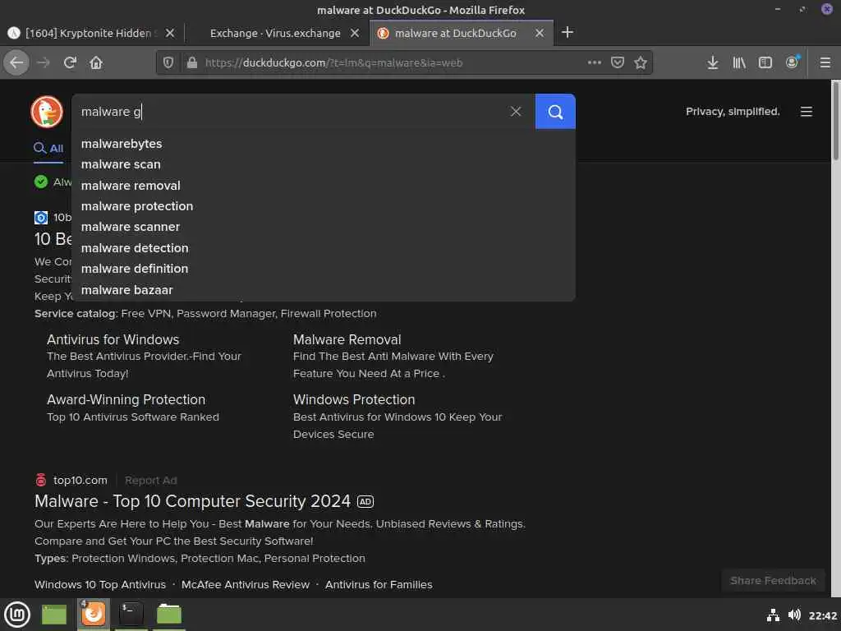Go back with the browser back arrow

[x=16, y=62]
